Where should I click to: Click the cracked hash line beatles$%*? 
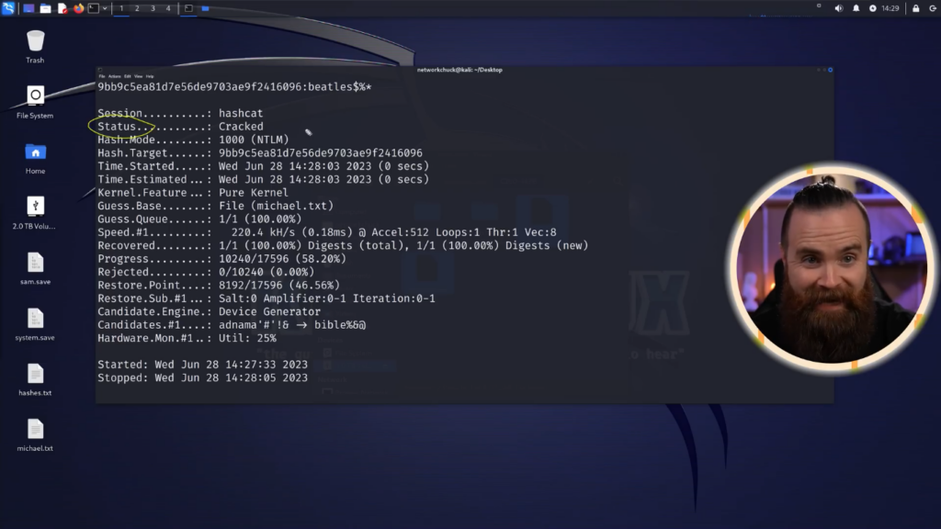click(234, 87)
